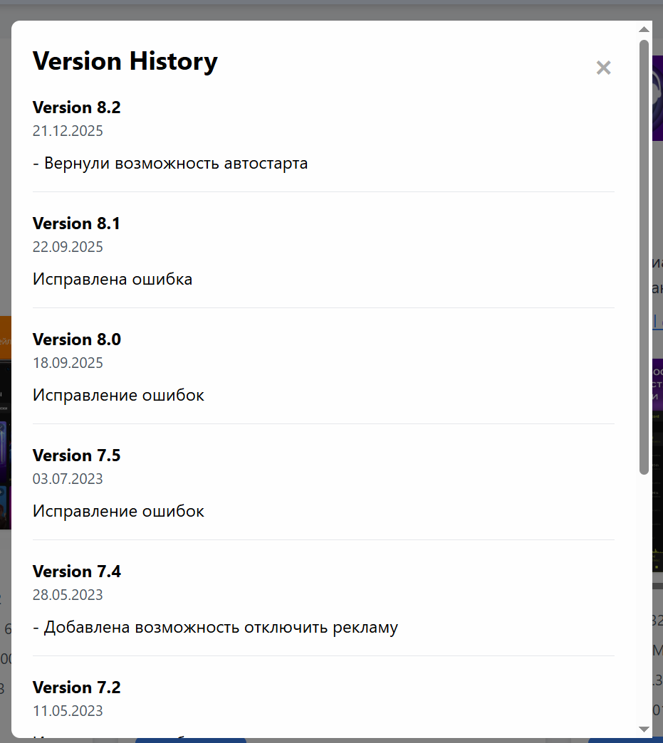Image resolution: width=663 pixels, height=743 pixels.
Task: Select the Version 7.5 heading
Action: pyautogui.click(x=77, y=455)
